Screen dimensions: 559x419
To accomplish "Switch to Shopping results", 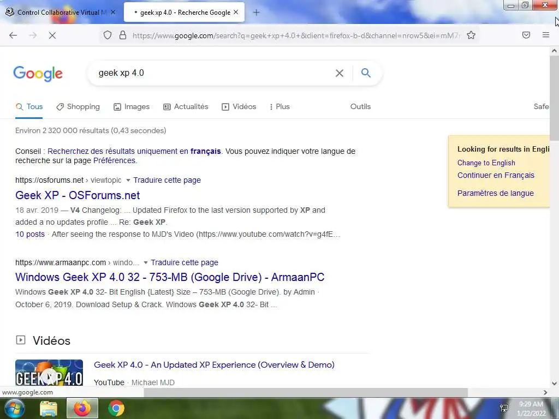I will [78, 106].
